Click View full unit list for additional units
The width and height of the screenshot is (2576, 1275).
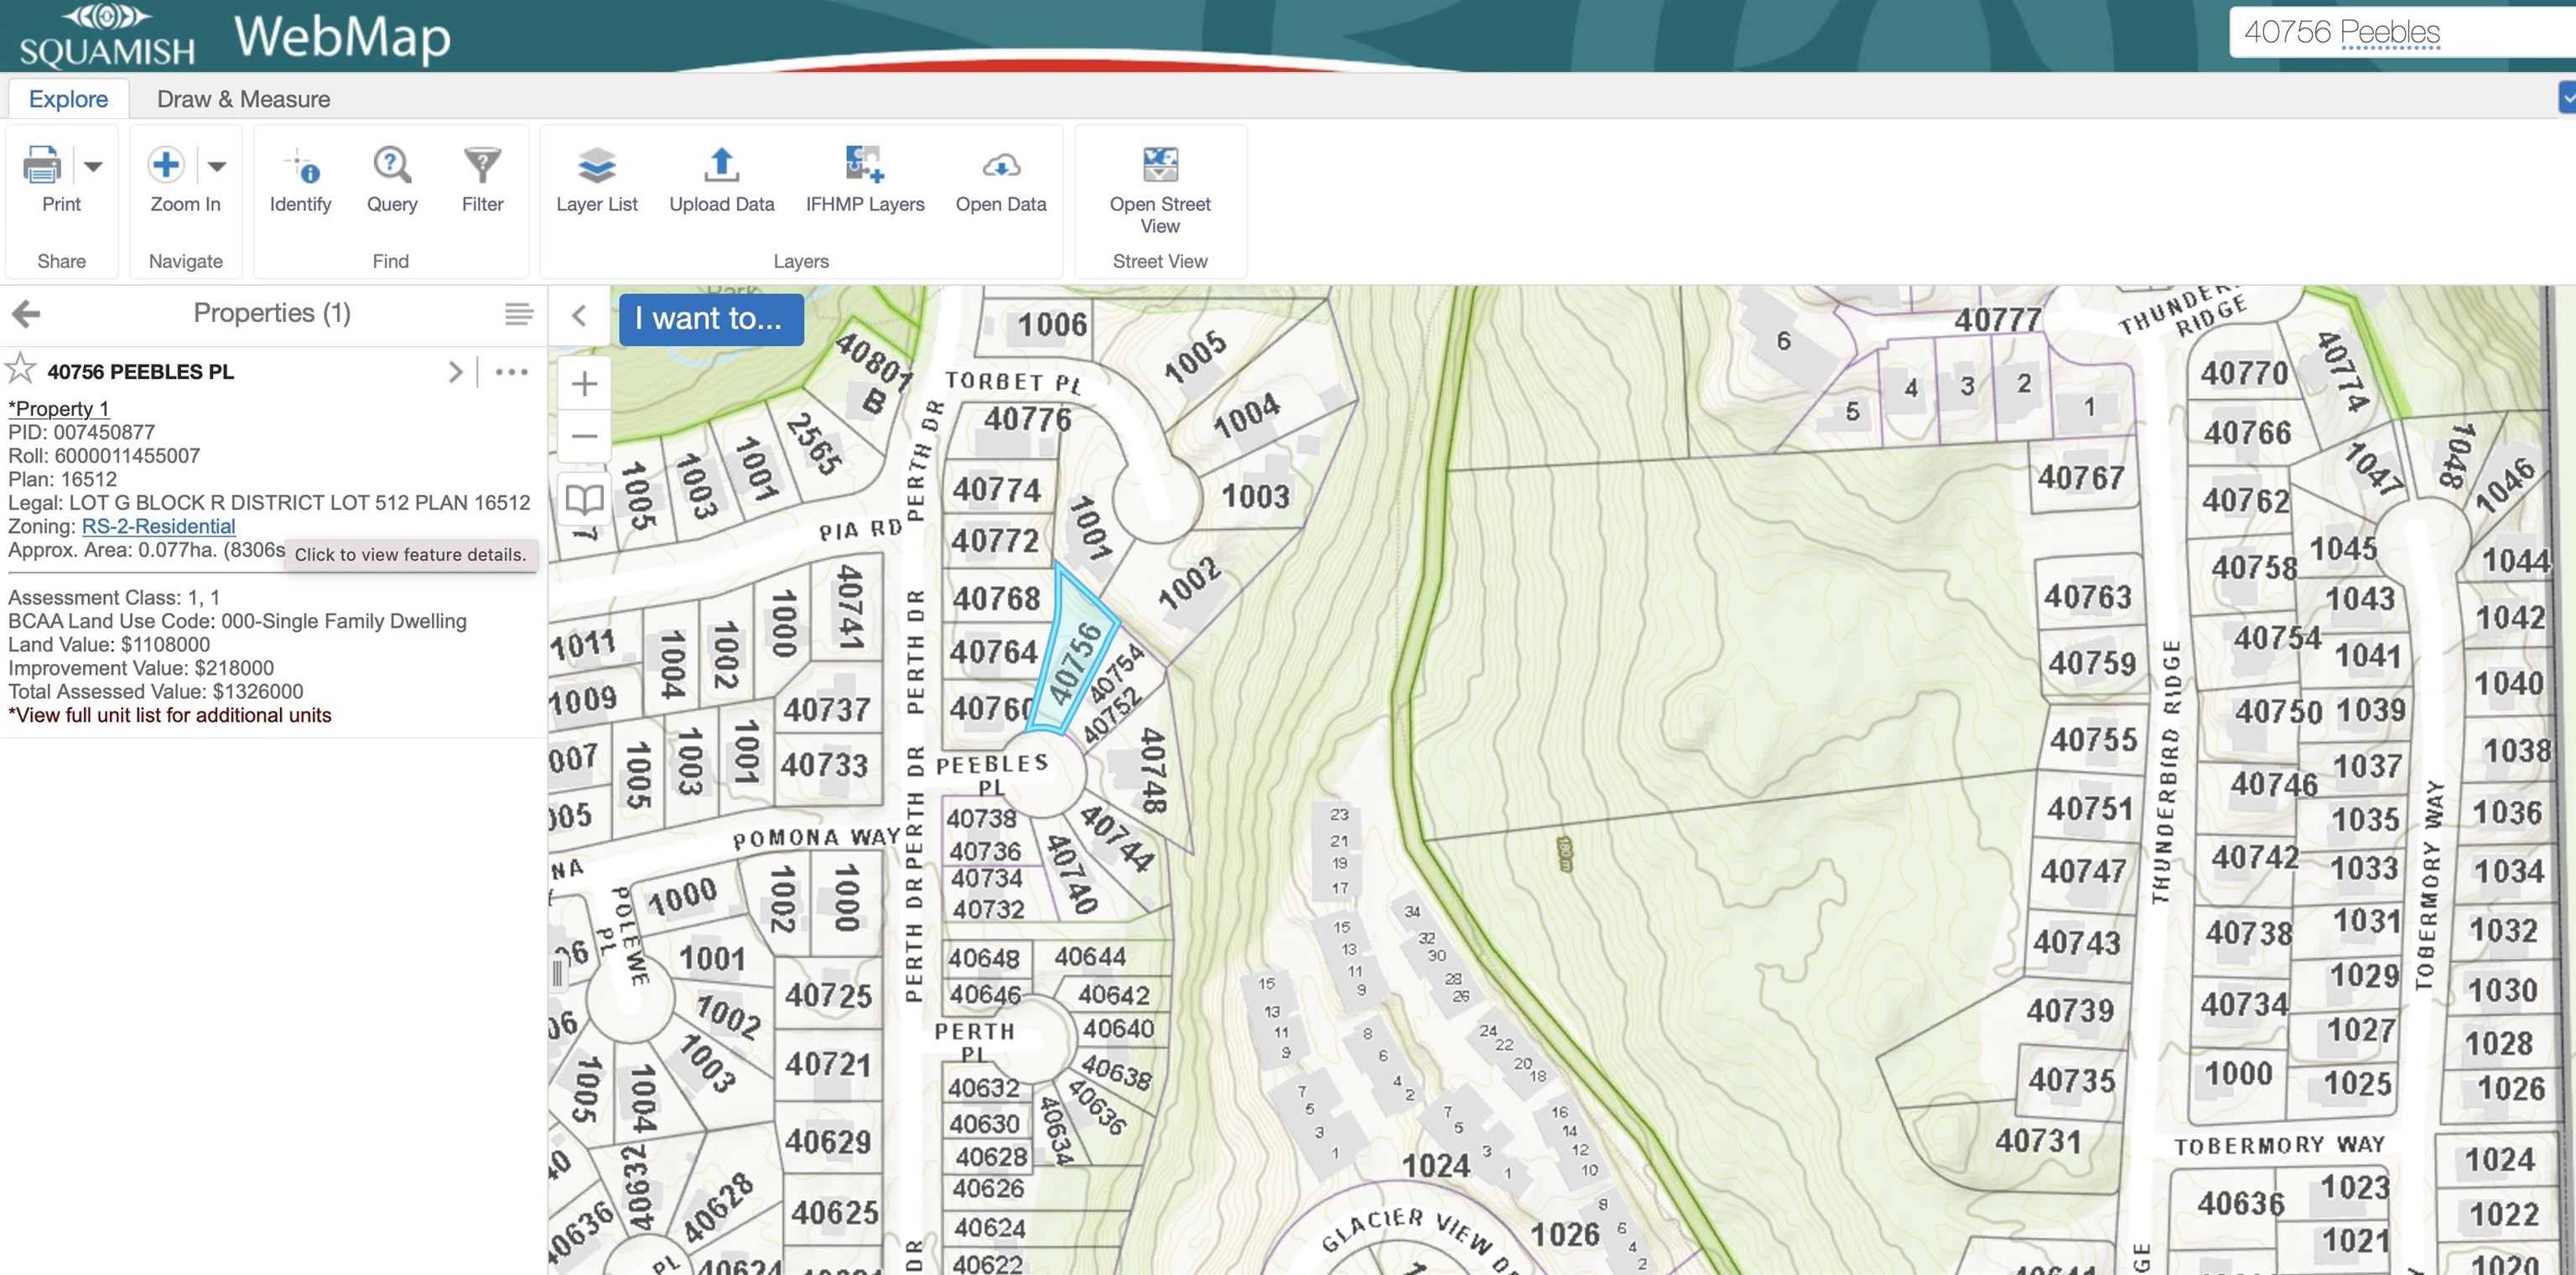point(170,715)
